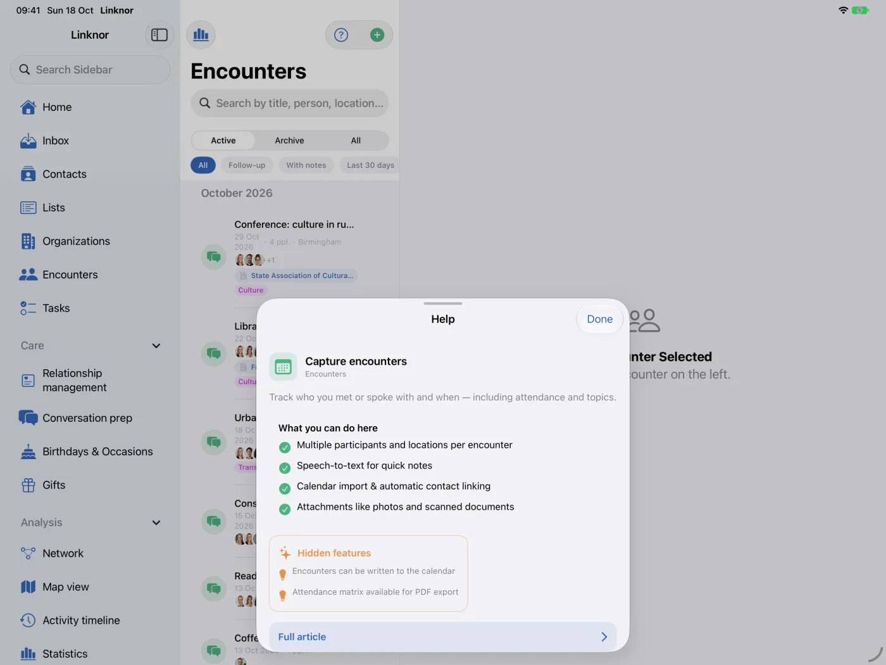The height and width of the screenshot is (665, 886).
Task: Open statistics chart icon above Encounters
Action: pyautogui.click(x=201, y=35)
